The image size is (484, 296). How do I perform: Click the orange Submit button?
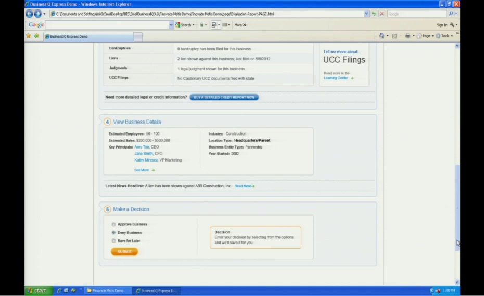tap(124, 252)
